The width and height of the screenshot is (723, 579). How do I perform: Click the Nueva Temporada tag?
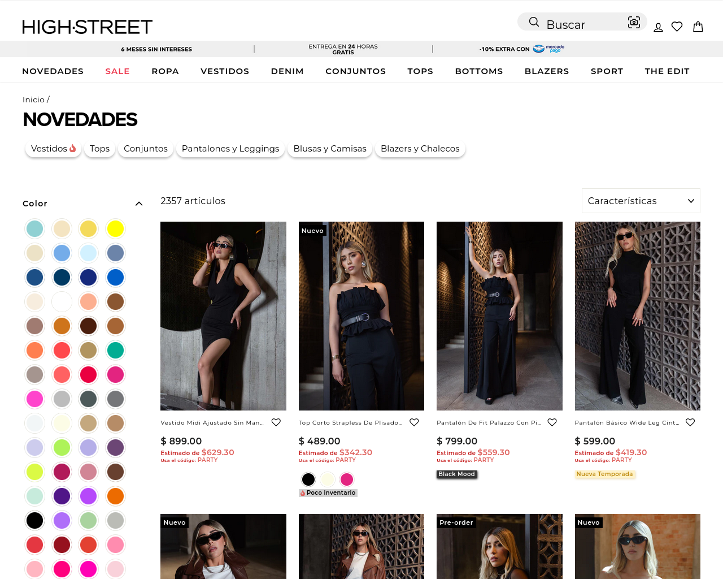[605, 474]
